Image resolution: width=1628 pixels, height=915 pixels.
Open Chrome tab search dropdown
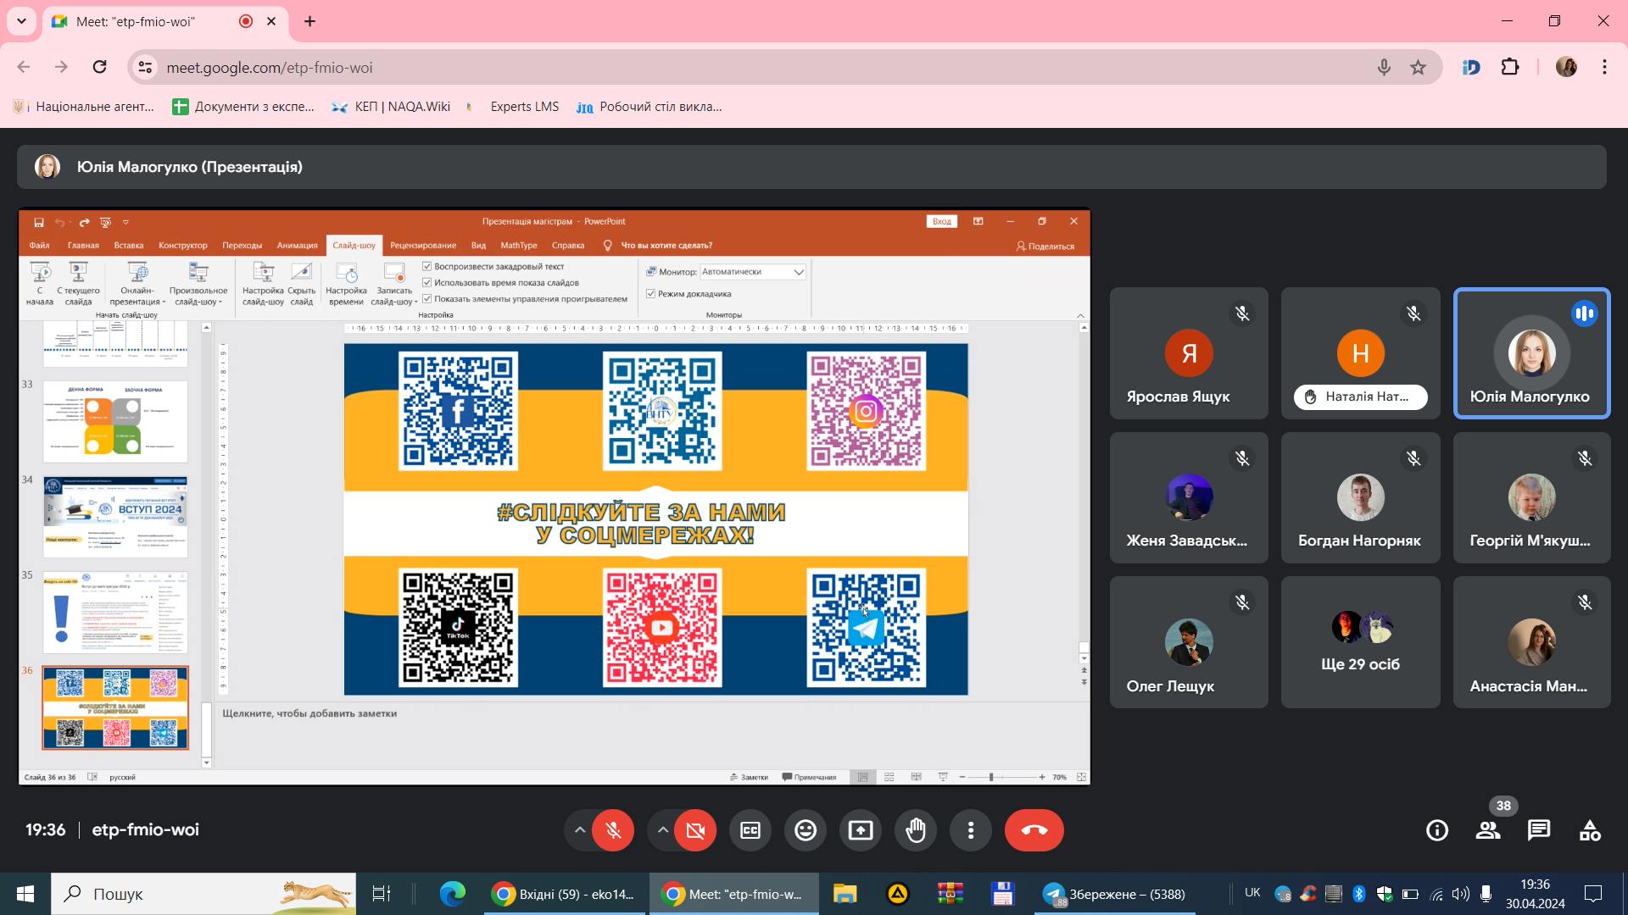[x=21, y=21]
